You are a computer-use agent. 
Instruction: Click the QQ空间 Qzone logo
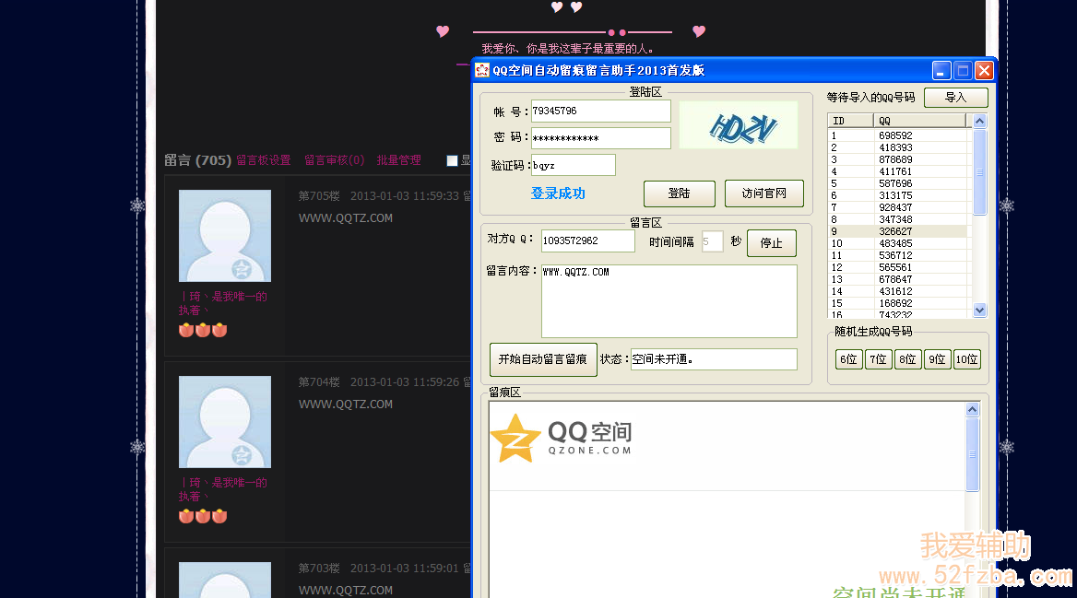click(x=561, y=438)
